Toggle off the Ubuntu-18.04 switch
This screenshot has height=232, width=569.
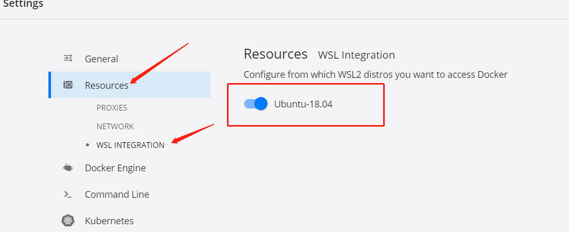tap(256, 104)
